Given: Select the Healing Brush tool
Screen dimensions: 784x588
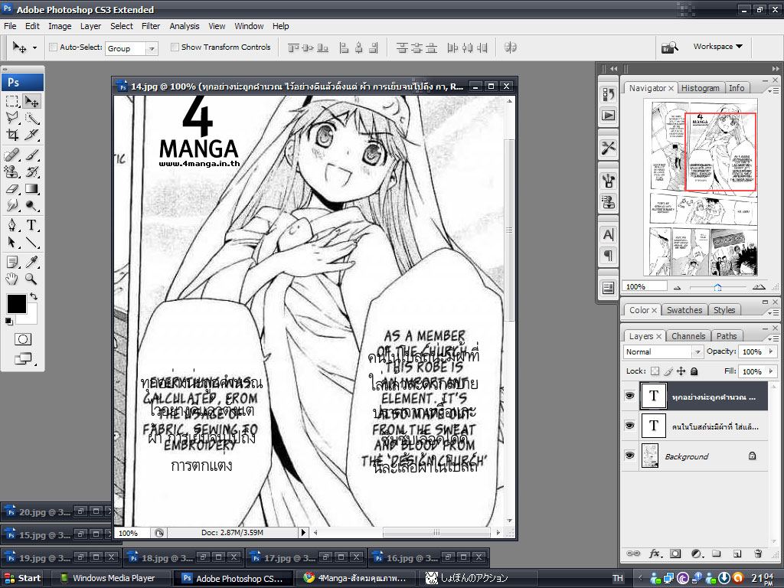Looking at the screenshot, I should [x=12, y=155].
